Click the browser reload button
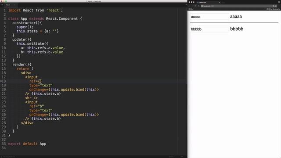Viewport: 281px width, 158px height. coord(195,6)
